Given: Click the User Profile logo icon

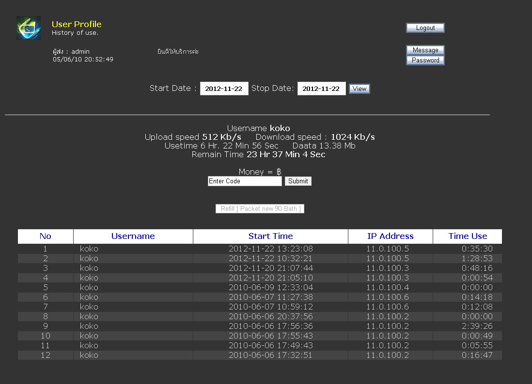Looking at the screenshot, I should 29,28.
